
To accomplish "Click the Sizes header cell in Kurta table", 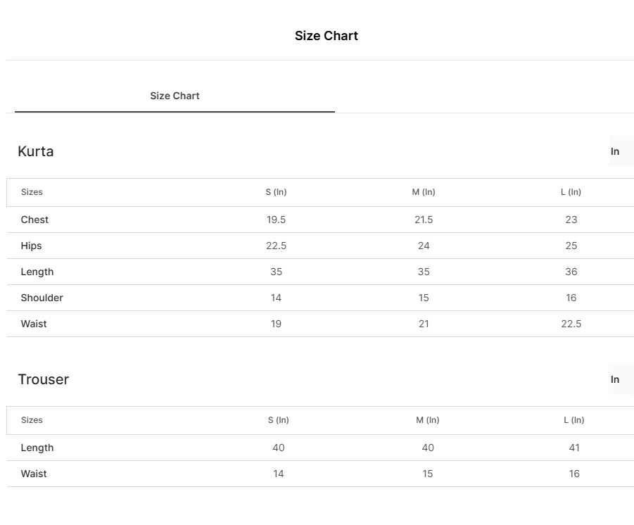I will pyautogui.click(x=32, y=192).
